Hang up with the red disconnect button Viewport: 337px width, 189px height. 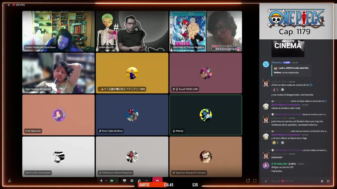click(157, 180)
